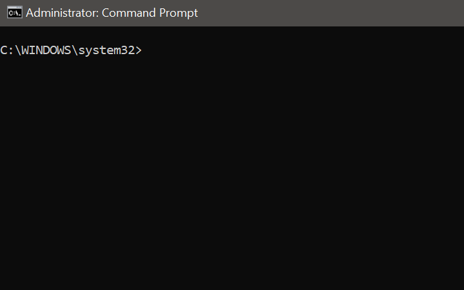Click the system32 text in the prompt
Image resolution: width=464 pixels, height=290 pixels.
coord(107,51)
